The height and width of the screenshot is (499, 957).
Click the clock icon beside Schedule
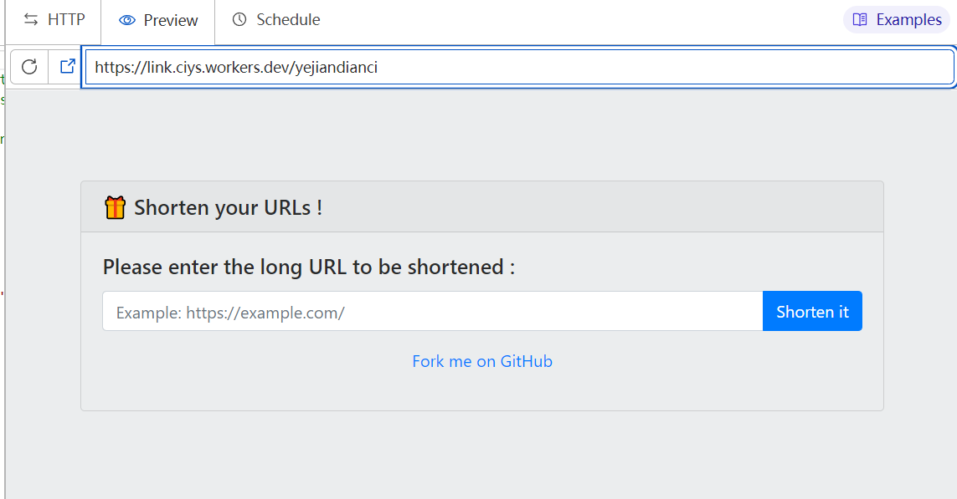point(239,19)
